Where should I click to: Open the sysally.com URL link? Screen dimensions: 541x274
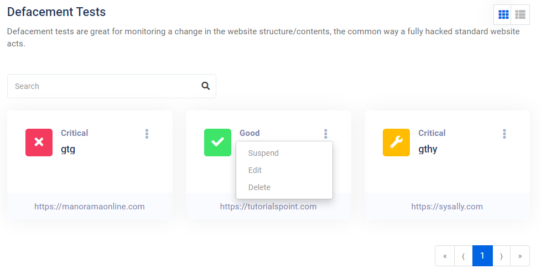(x=447, y=207)
